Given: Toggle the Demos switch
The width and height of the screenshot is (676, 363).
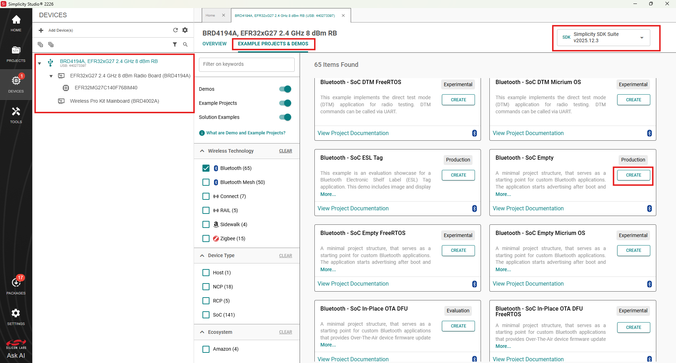Looking at the screenshot, I should (285, 89).
